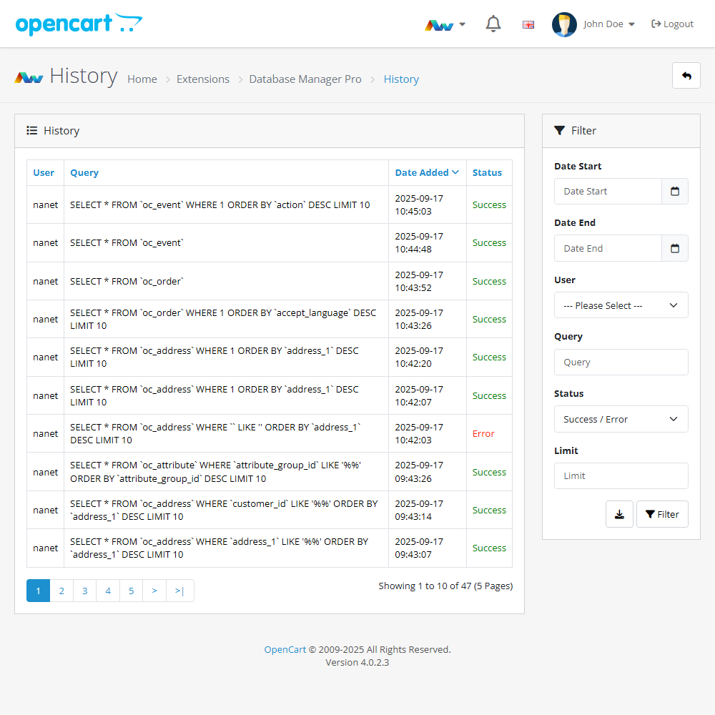Click the download export icon button

tap(619, 514)
